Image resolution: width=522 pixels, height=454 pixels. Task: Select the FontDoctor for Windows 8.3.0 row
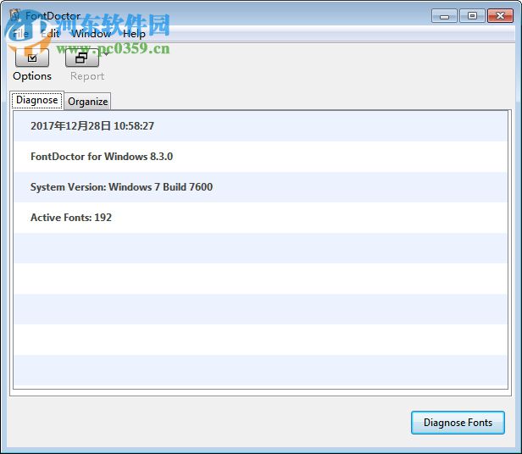click(260, 157)
